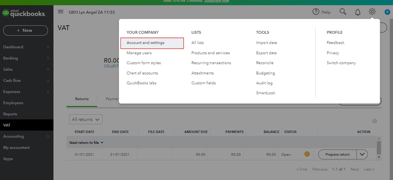Open the Prepare return dropdown arrow
The height and width of the screenshot is (180, 393).
coord(362,154)
